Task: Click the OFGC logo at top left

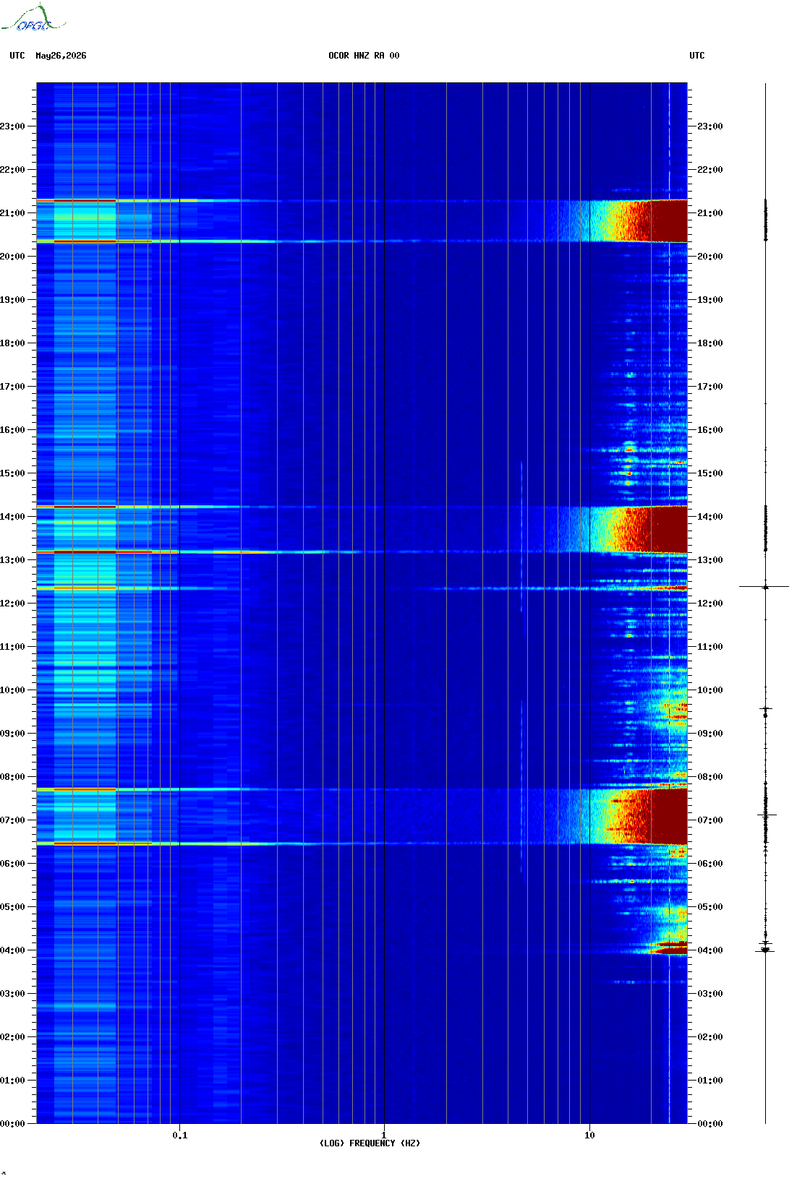Action: (x=33, y=18)
